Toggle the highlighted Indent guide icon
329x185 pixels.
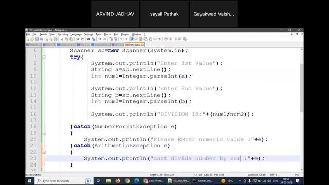click(x=132, y=39)
